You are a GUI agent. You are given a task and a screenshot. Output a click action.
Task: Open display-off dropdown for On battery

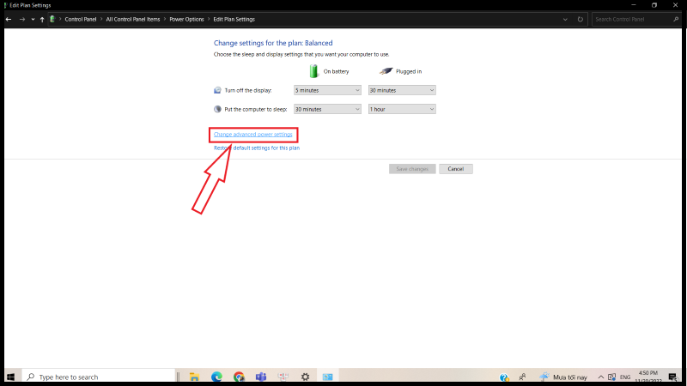tap(327, 90)
